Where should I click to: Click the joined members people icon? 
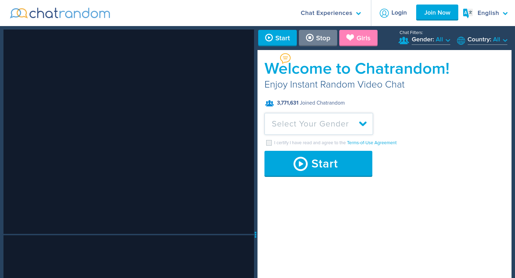[x=270, y=103]
